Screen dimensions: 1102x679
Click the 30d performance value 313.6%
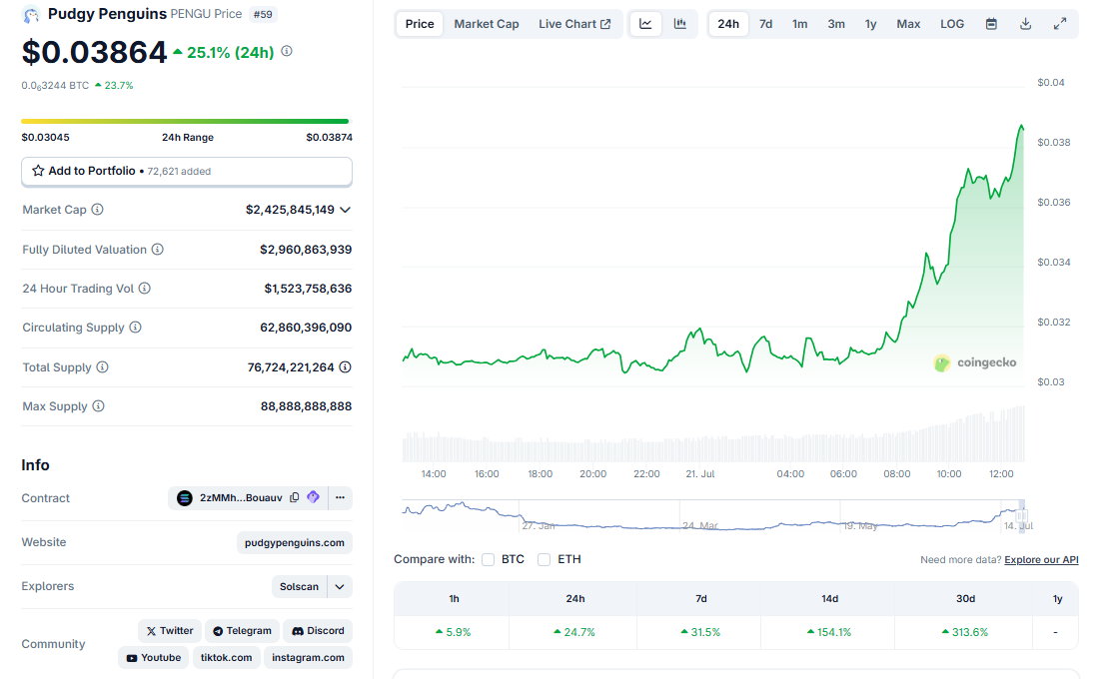pyautogui.click(x=965, y=633)
